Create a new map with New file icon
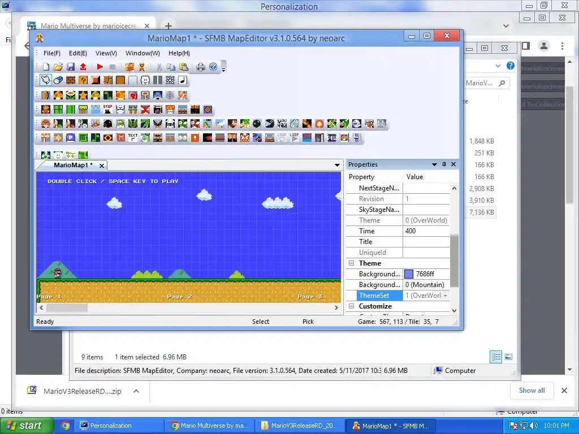The height and width of the screenshot is (434, 579). [46, 67]
